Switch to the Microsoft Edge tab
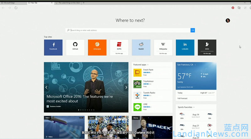Viewport: 251px width, 139px height. pos(13,3)
